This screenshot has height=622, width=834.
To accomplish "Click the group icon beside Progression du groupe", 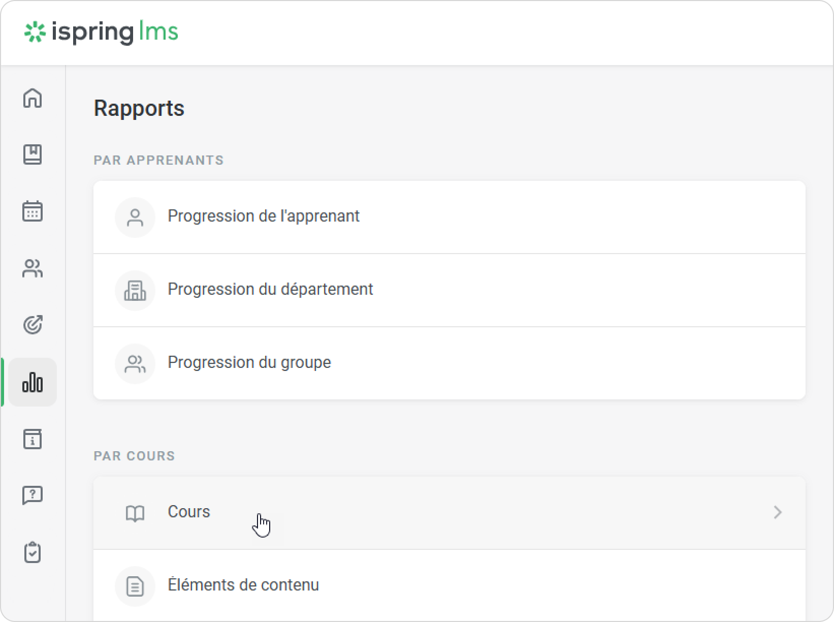I will pyautogui.click(x=135, y=364).
